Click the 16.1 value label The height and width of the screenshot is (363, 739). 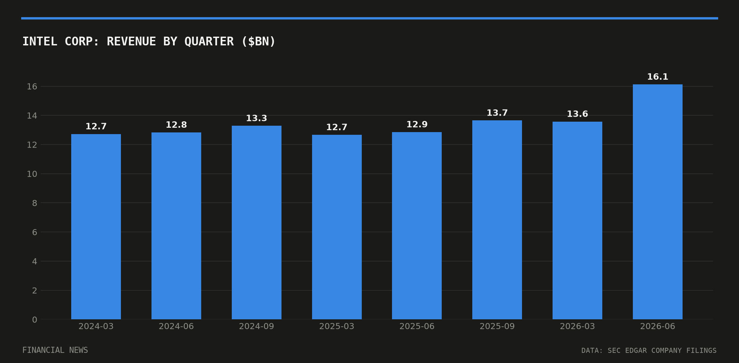point(658,77)
